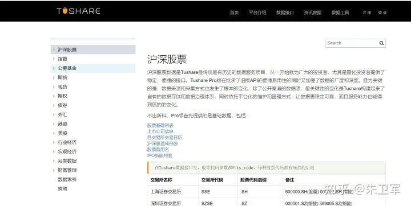
Task: Select 行业经济 in the sidebar
Action: [x=67, y=142]
